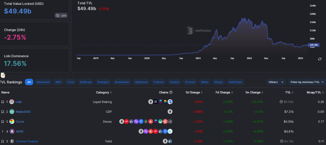Click the help icon beside Lido's TVL

[281, 102]
